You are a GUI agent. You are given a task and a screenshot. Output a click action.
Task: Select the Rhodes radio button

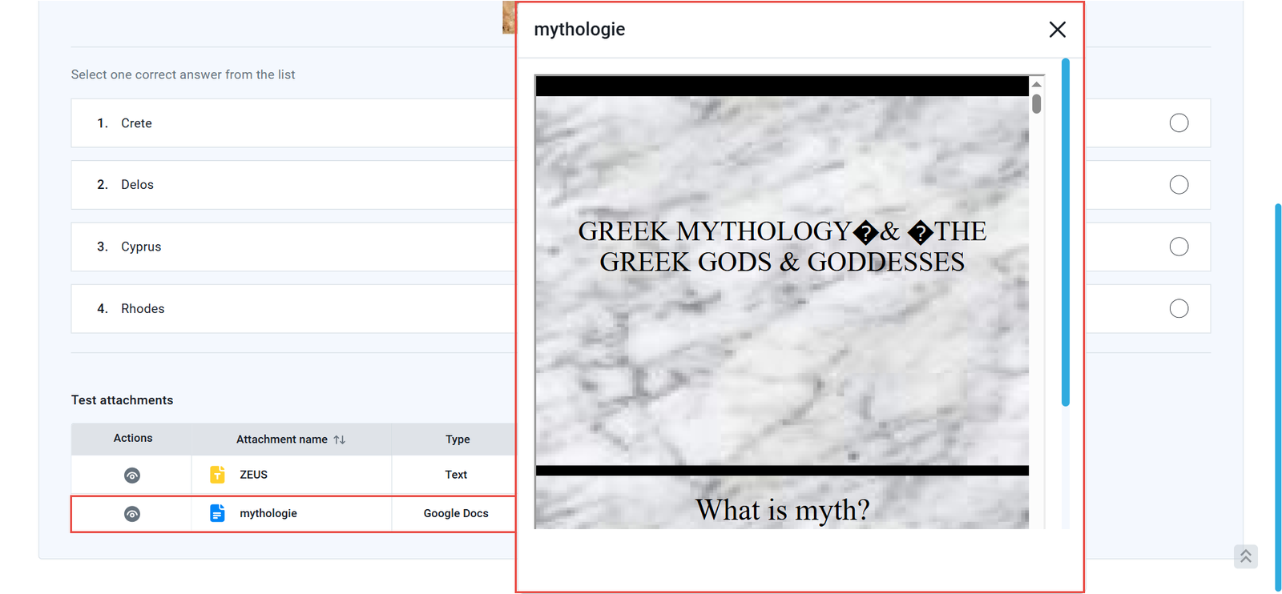pos(1179,309)
